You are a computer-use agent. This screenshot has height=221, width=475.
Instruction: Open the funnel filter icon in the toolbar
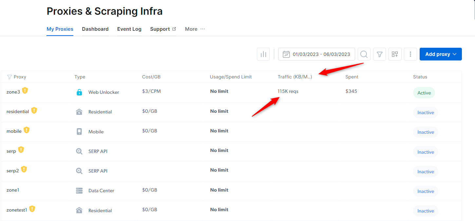(x=379, y=54)
